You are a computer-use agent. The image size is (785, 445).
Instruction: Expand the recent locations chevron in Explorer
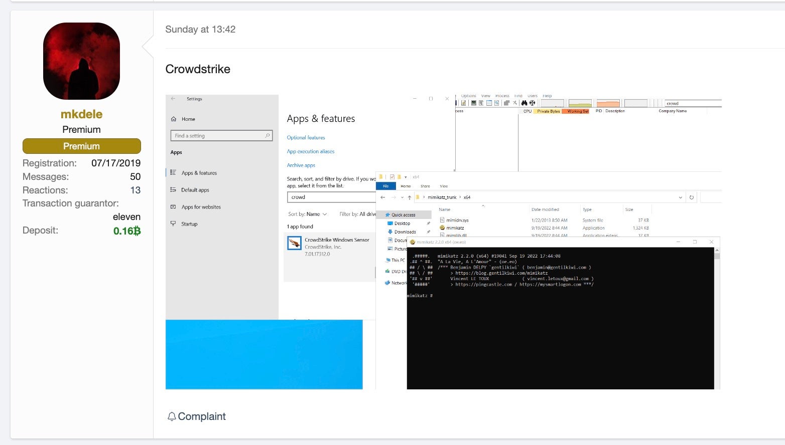402,197
